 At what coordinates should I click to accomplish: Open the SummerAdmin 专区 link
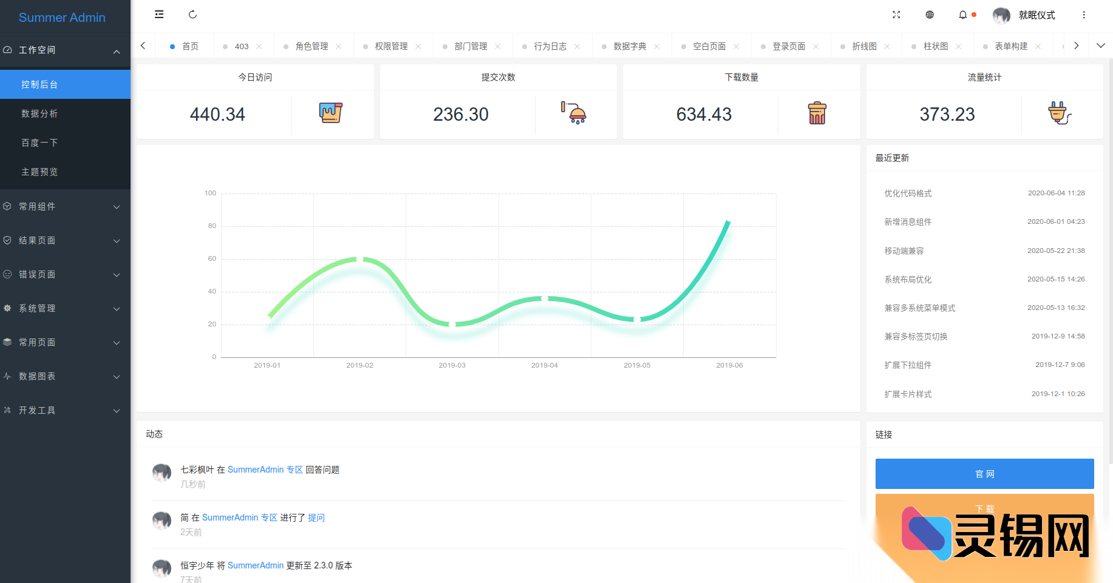265,469
